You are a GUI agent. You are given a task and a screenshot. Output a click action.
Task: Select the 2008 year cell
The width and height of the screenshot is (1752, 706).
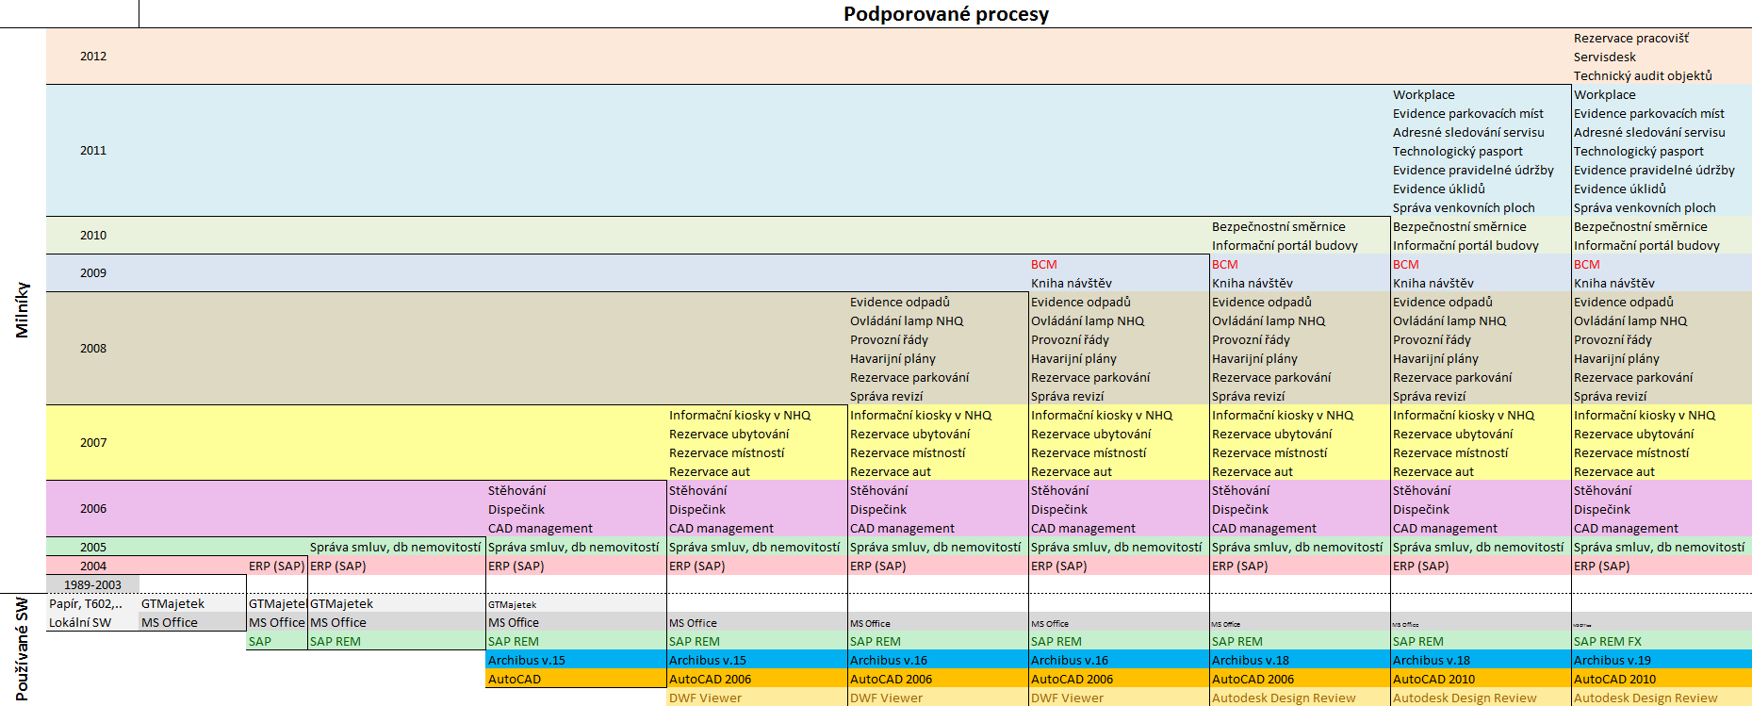93,349
